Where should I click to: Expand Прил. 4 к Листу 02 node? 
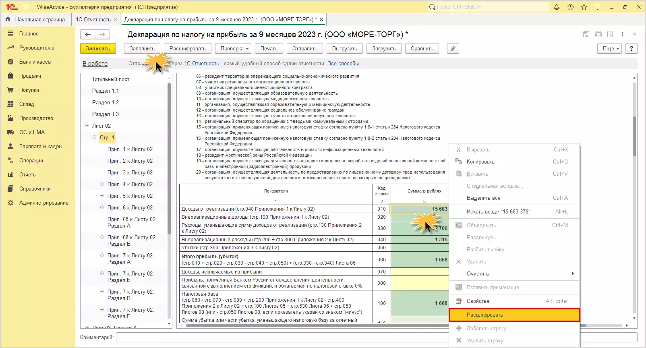click(102, 184)
